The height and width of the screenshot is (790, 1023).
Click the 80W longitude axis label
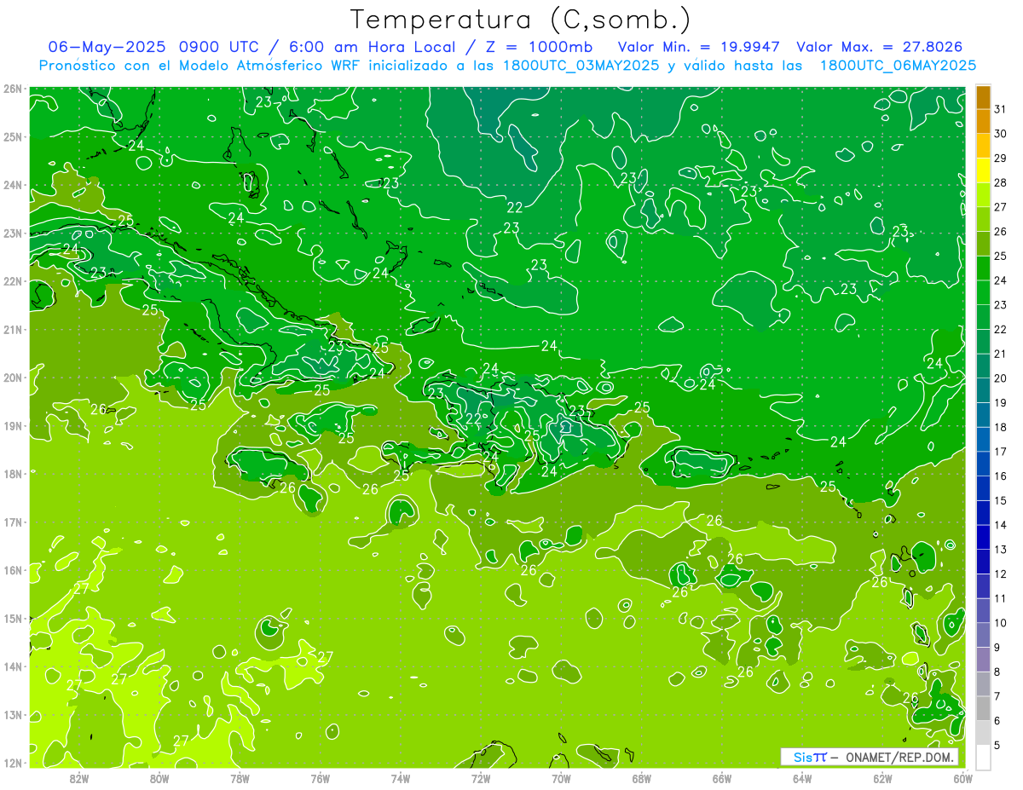coord(159,778)
